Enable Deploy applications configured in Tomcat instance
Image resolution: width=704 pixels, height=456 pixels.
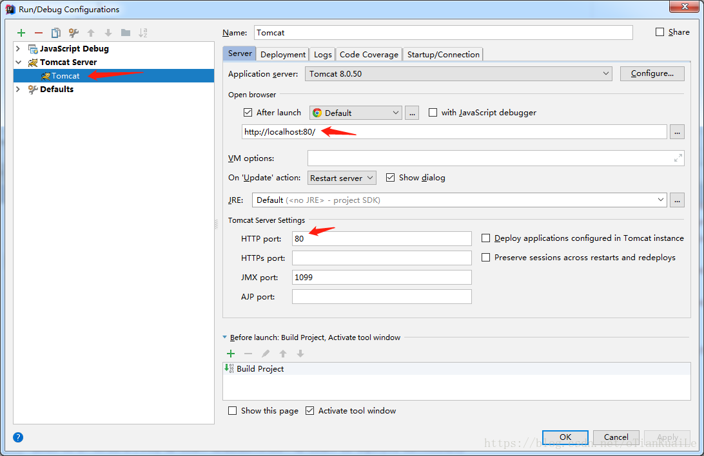(485, 238)
